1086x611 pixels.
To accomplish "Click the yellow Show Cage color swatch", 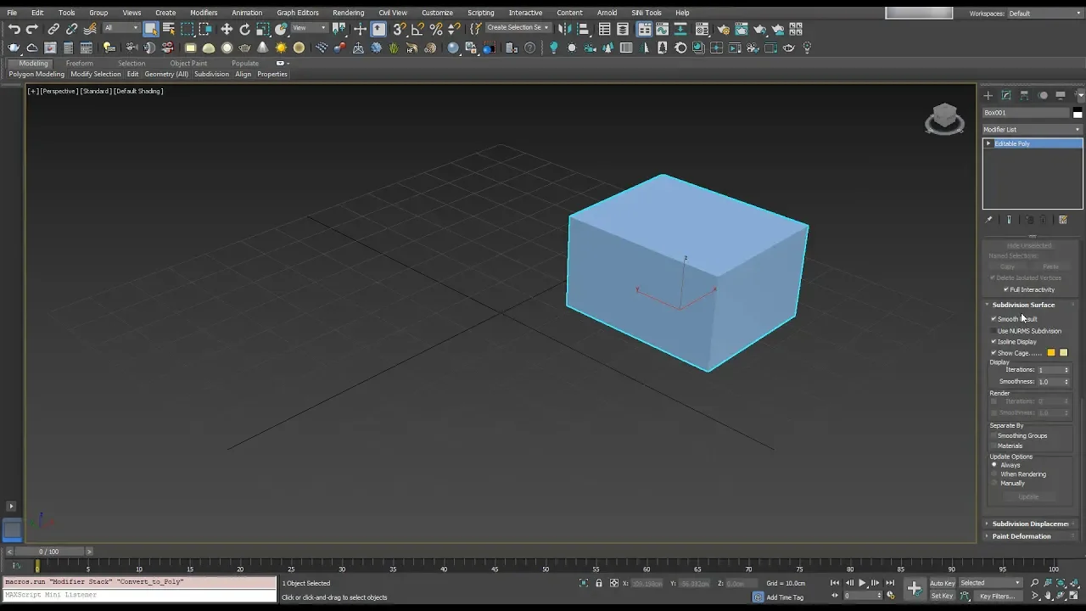I will point(1051,353).
